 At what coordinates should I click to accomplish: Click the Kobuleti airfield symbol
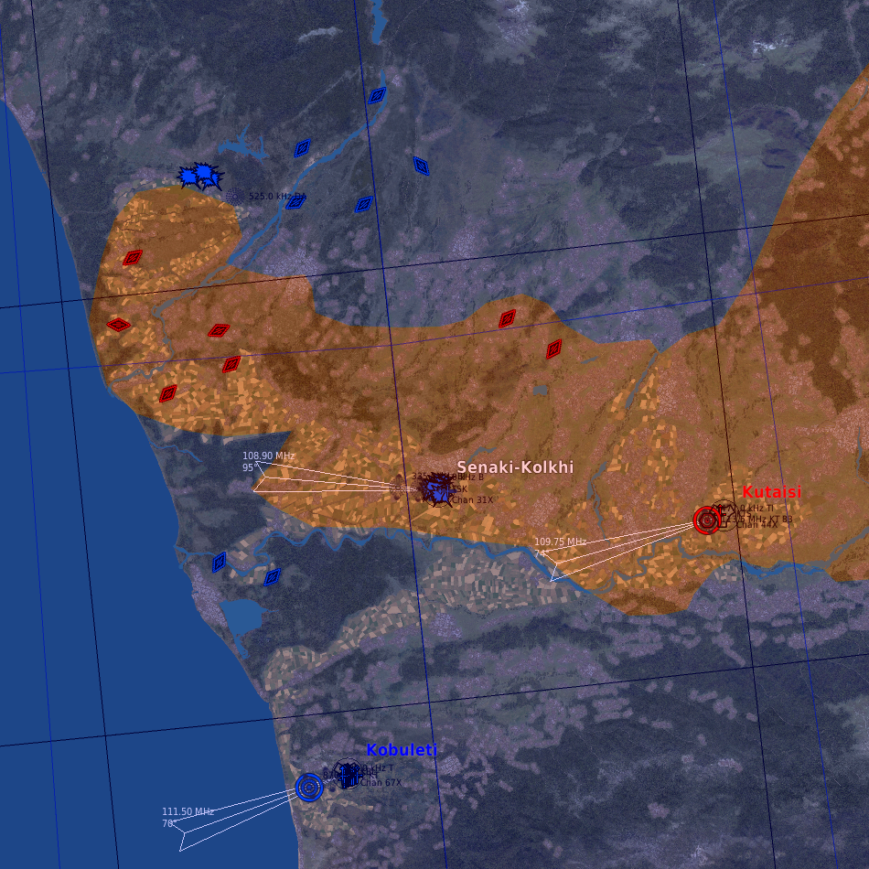pos(348,774)
